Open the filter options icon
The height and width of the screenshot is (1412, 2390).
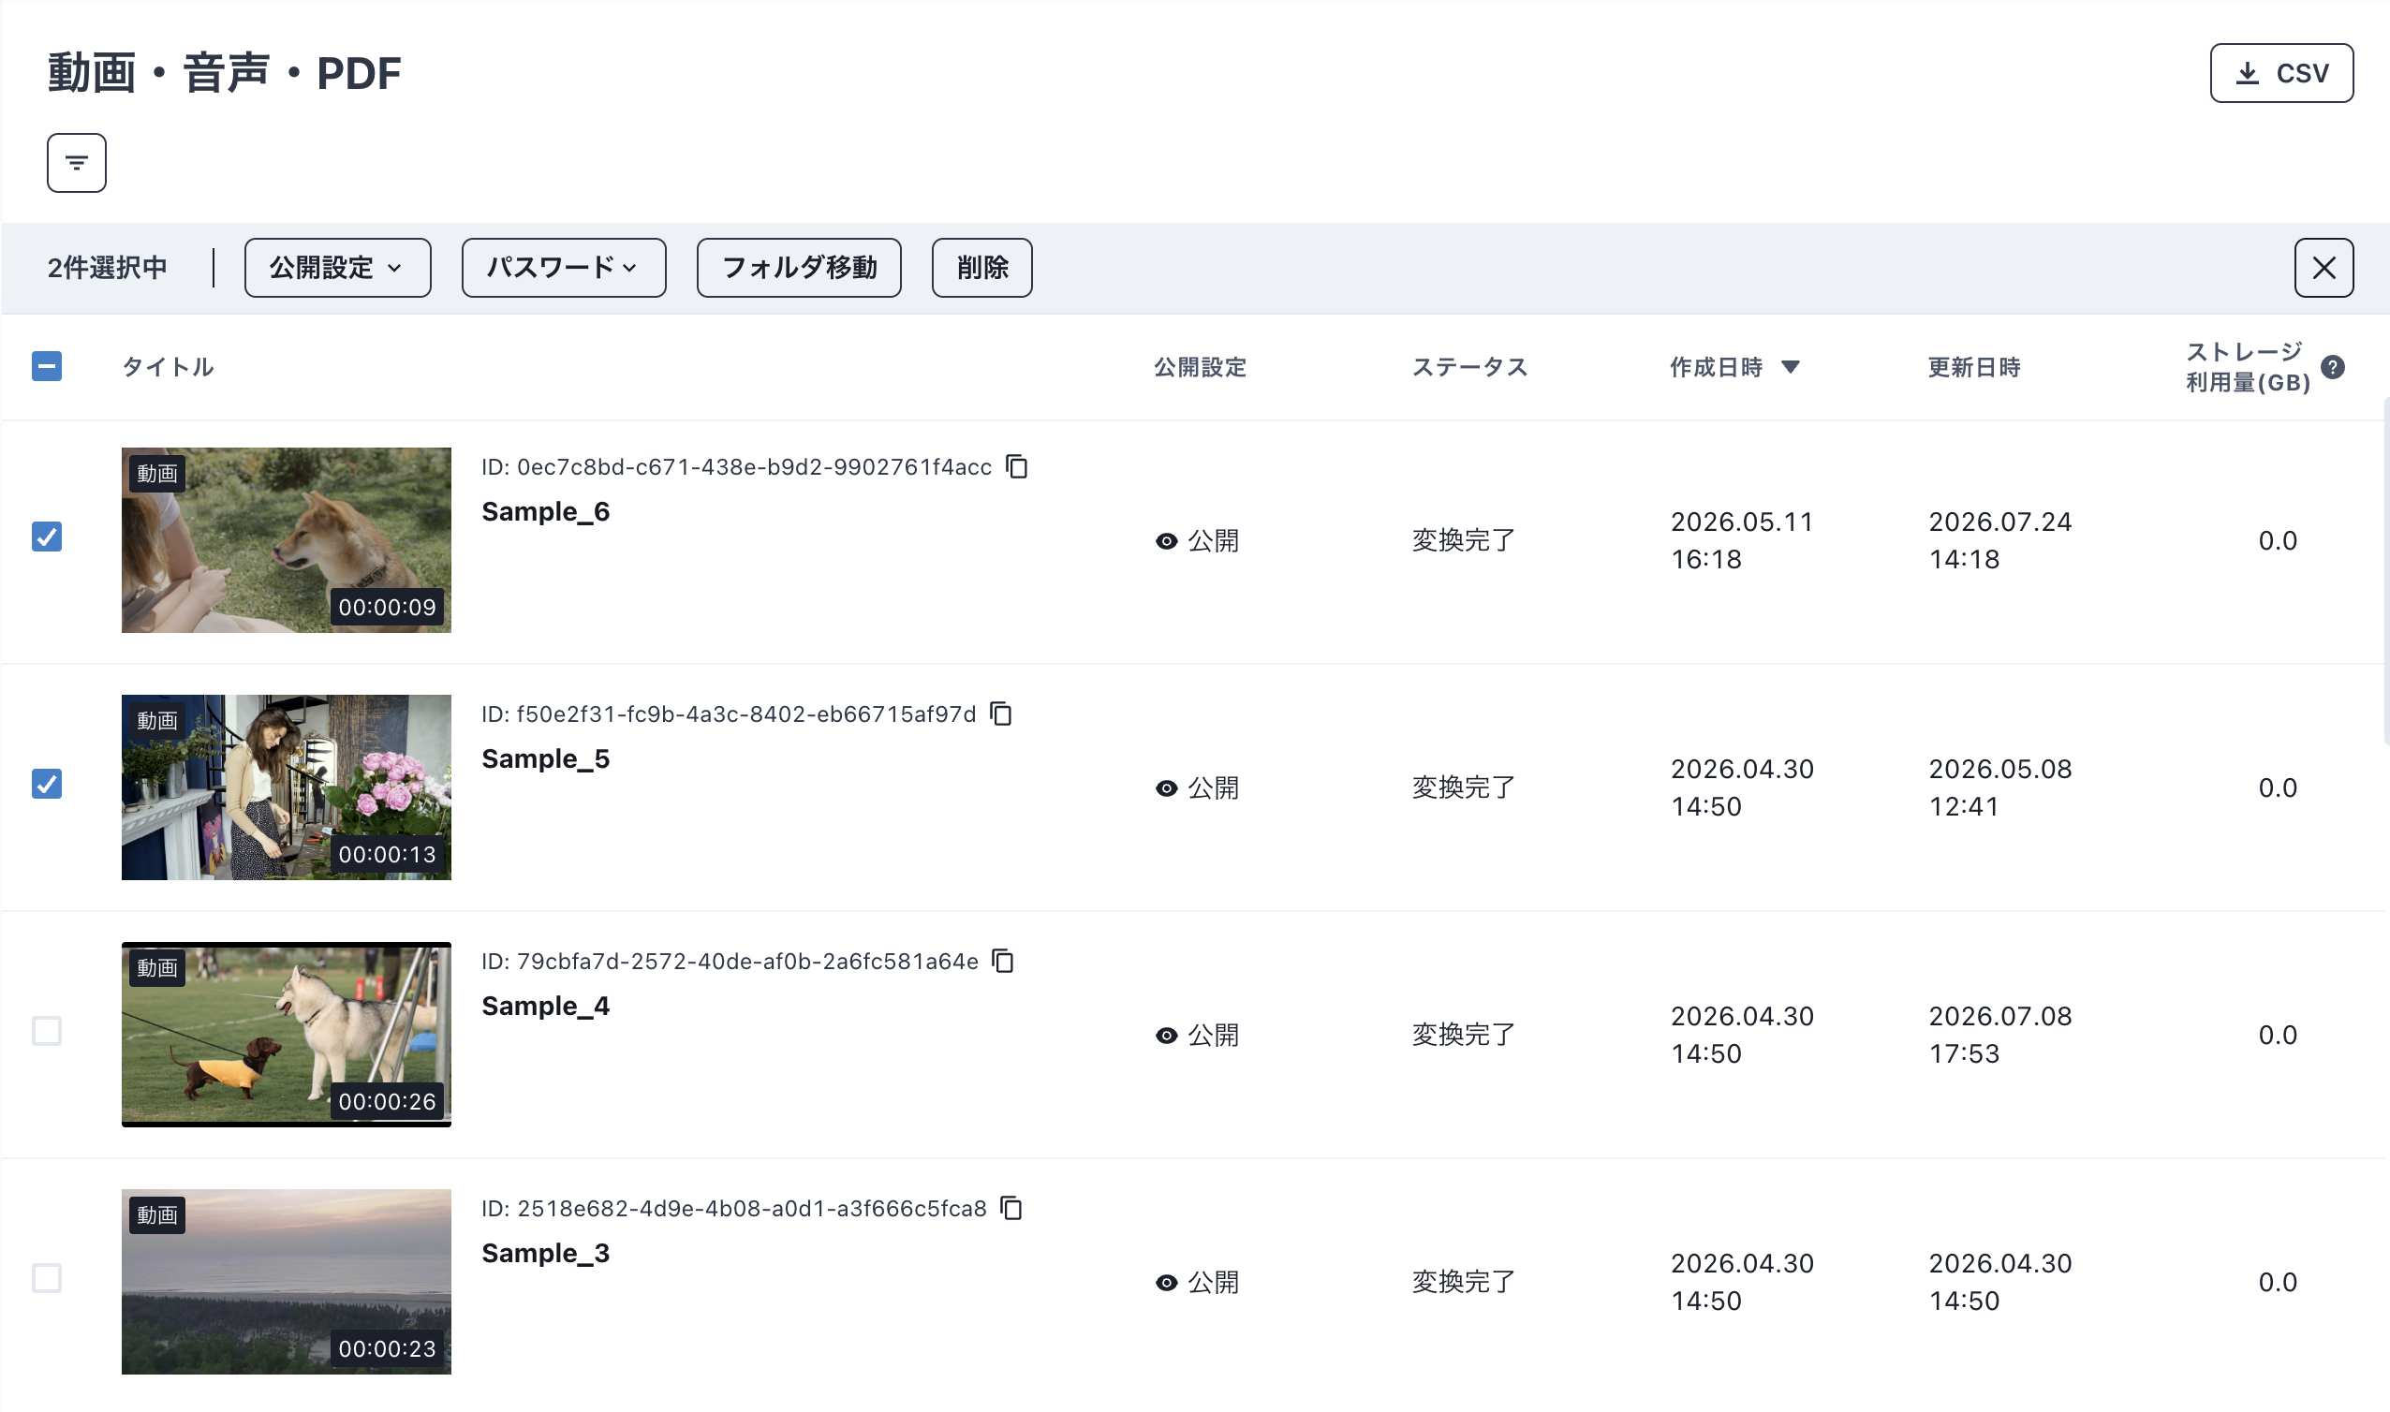76,163
